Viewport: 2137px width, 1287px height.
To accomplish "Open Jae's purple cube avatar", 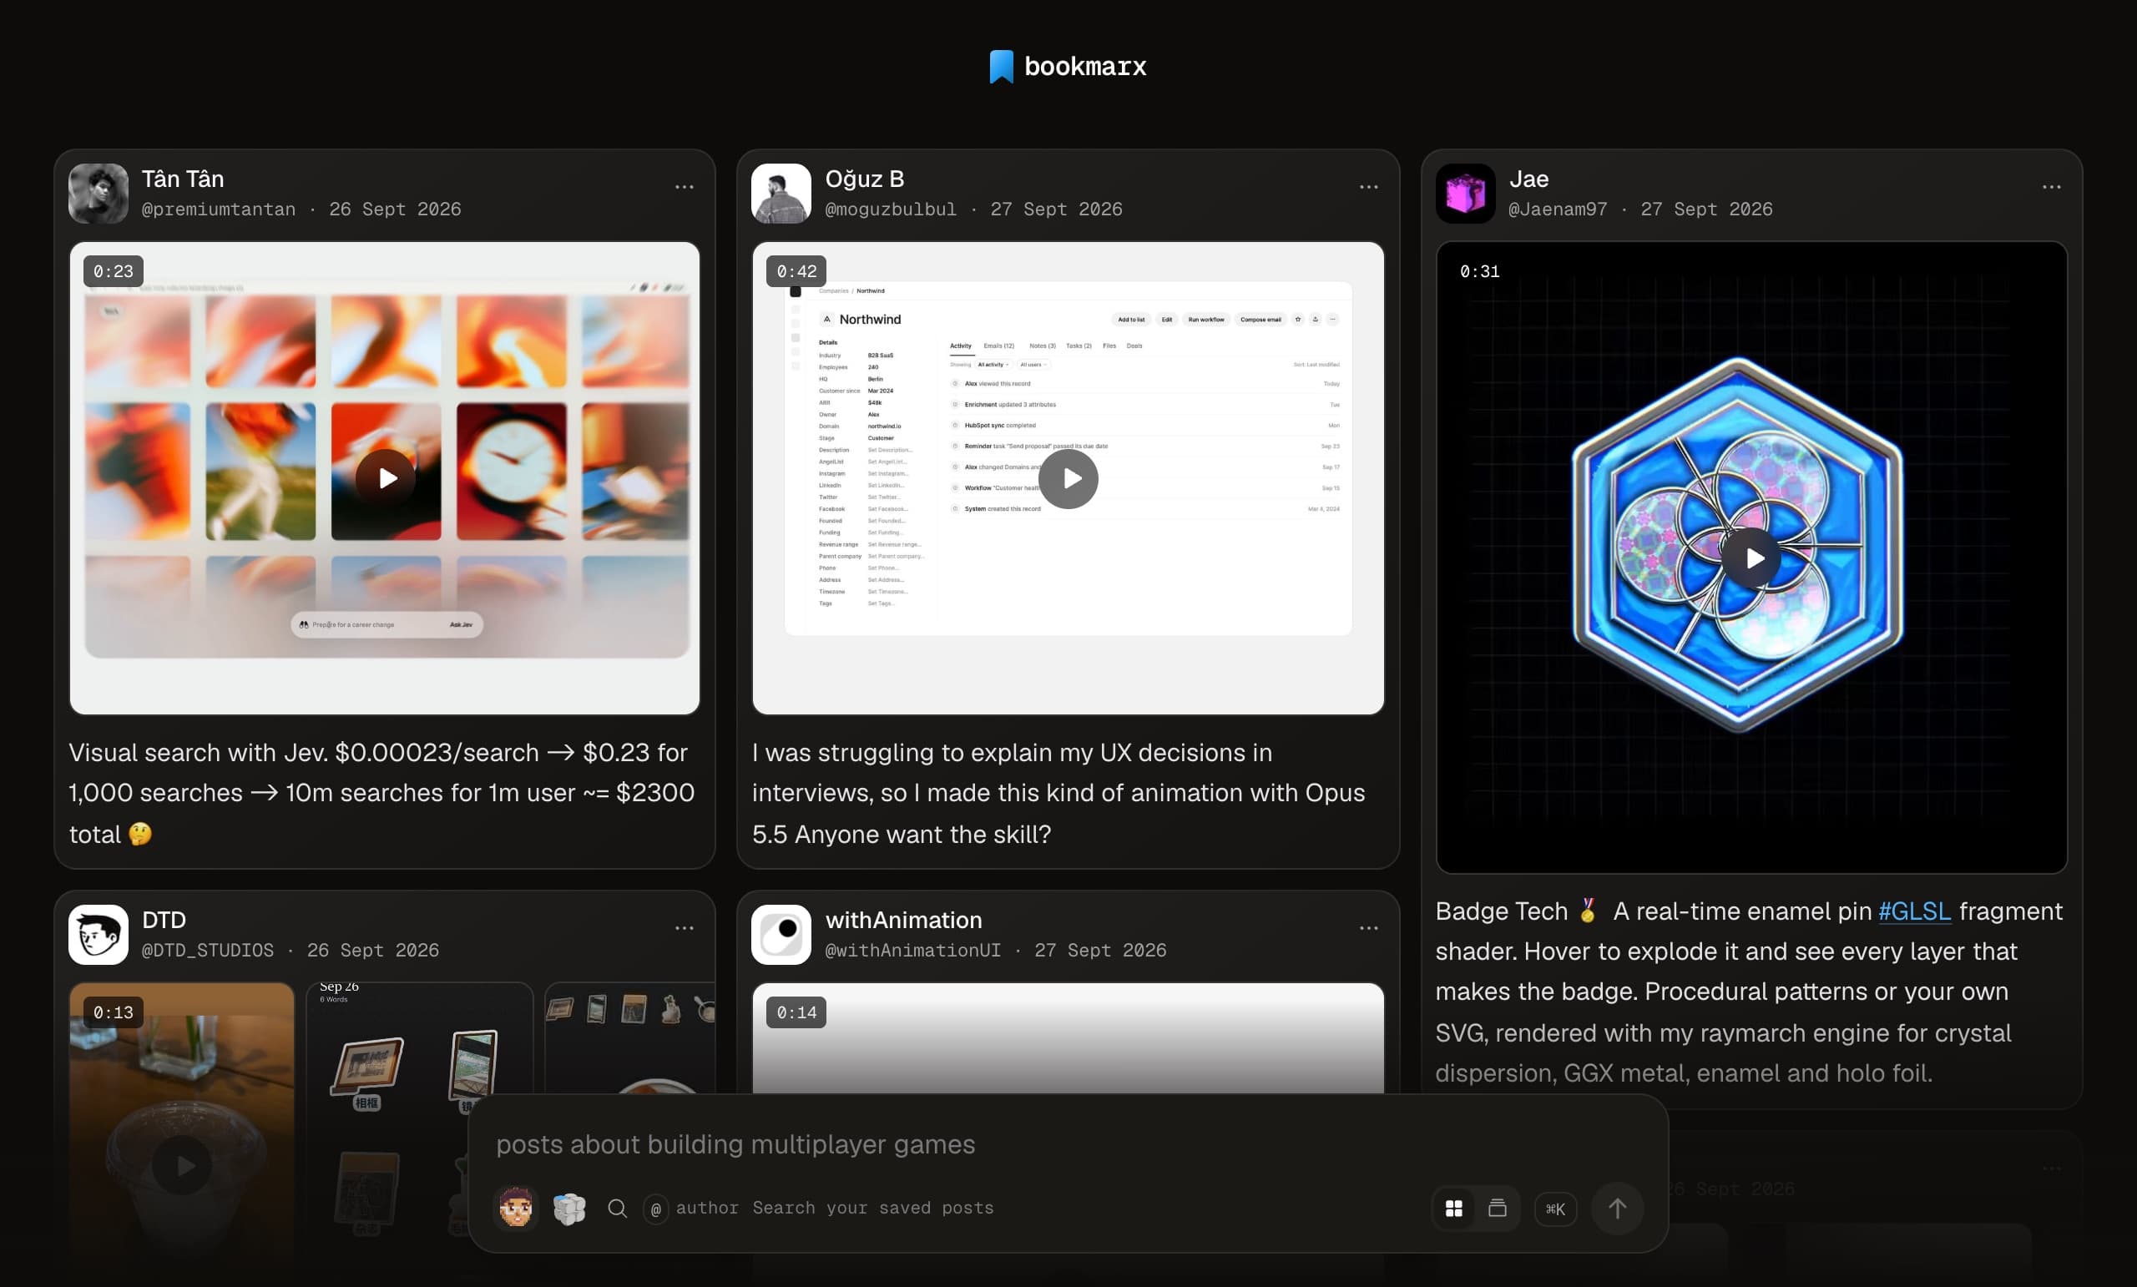I will 1465,194.
